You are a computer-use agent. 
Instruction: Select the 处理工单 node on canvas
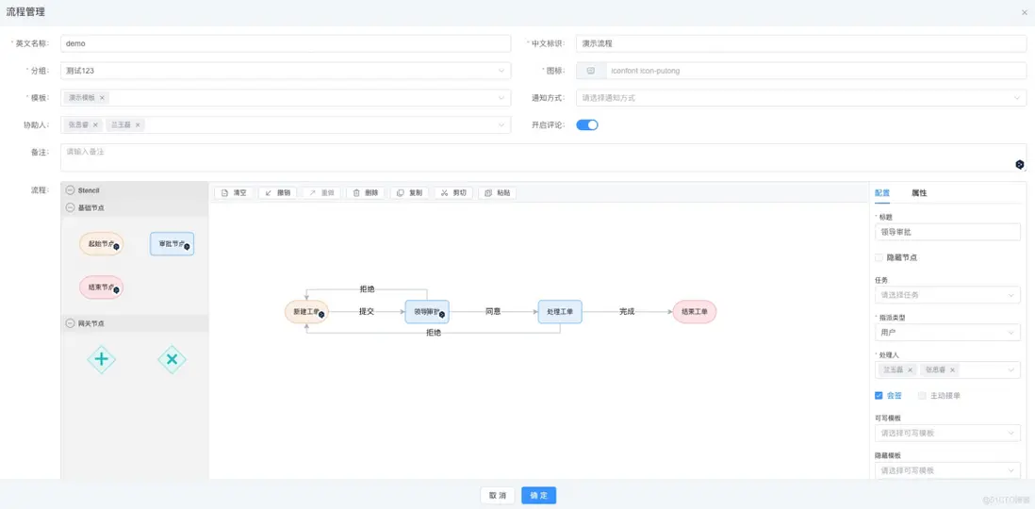(x=560, y=311)
